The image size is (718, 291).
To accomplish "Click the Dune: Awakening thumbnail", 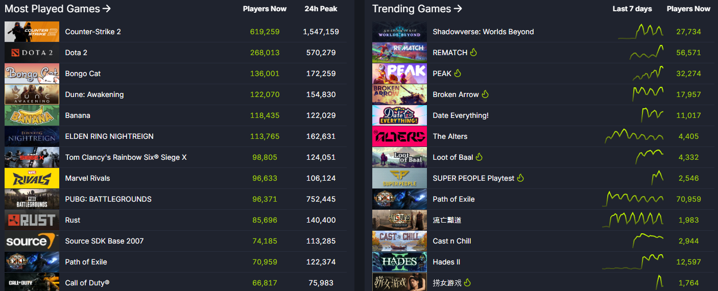I will [32, 94].
